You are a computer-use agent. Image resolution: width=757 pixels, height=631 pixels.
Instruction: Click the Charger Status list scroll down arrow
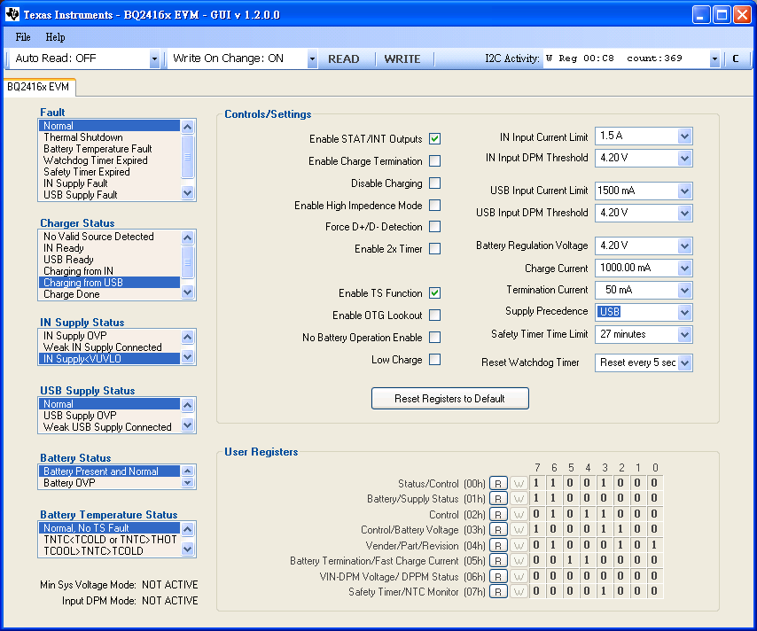(x=187, y=292)
